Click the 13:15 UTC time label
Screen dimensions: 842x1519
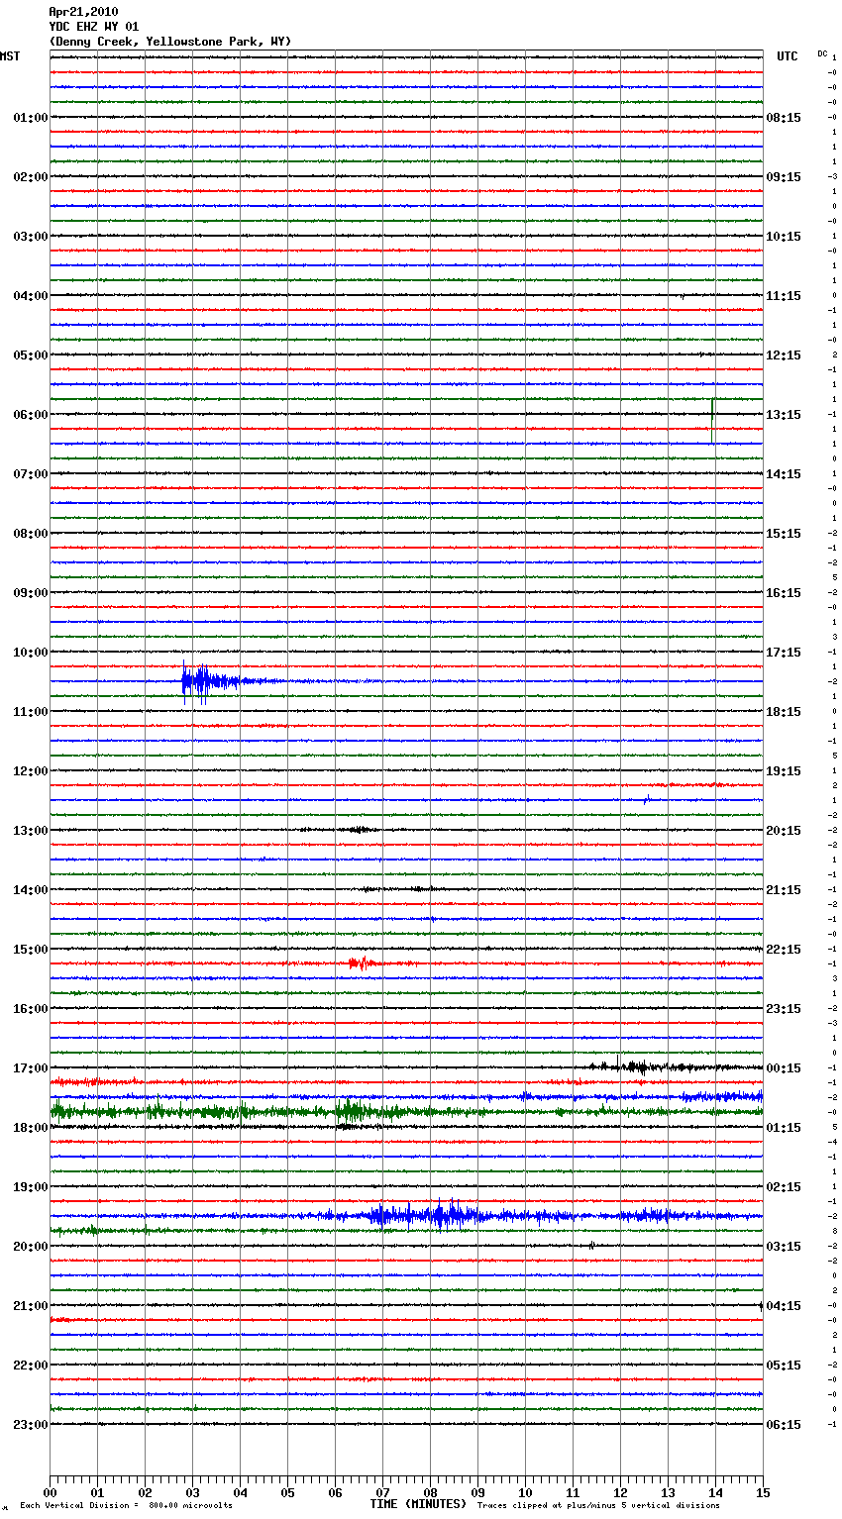(784, 415)
